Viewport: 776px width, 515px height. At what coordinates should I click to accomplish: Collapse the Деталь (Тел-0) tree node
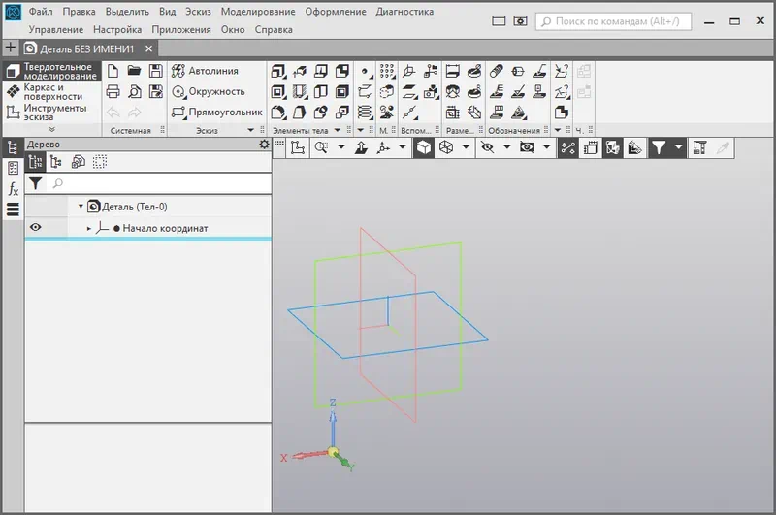pyautogui.click(x=81, y=207)
